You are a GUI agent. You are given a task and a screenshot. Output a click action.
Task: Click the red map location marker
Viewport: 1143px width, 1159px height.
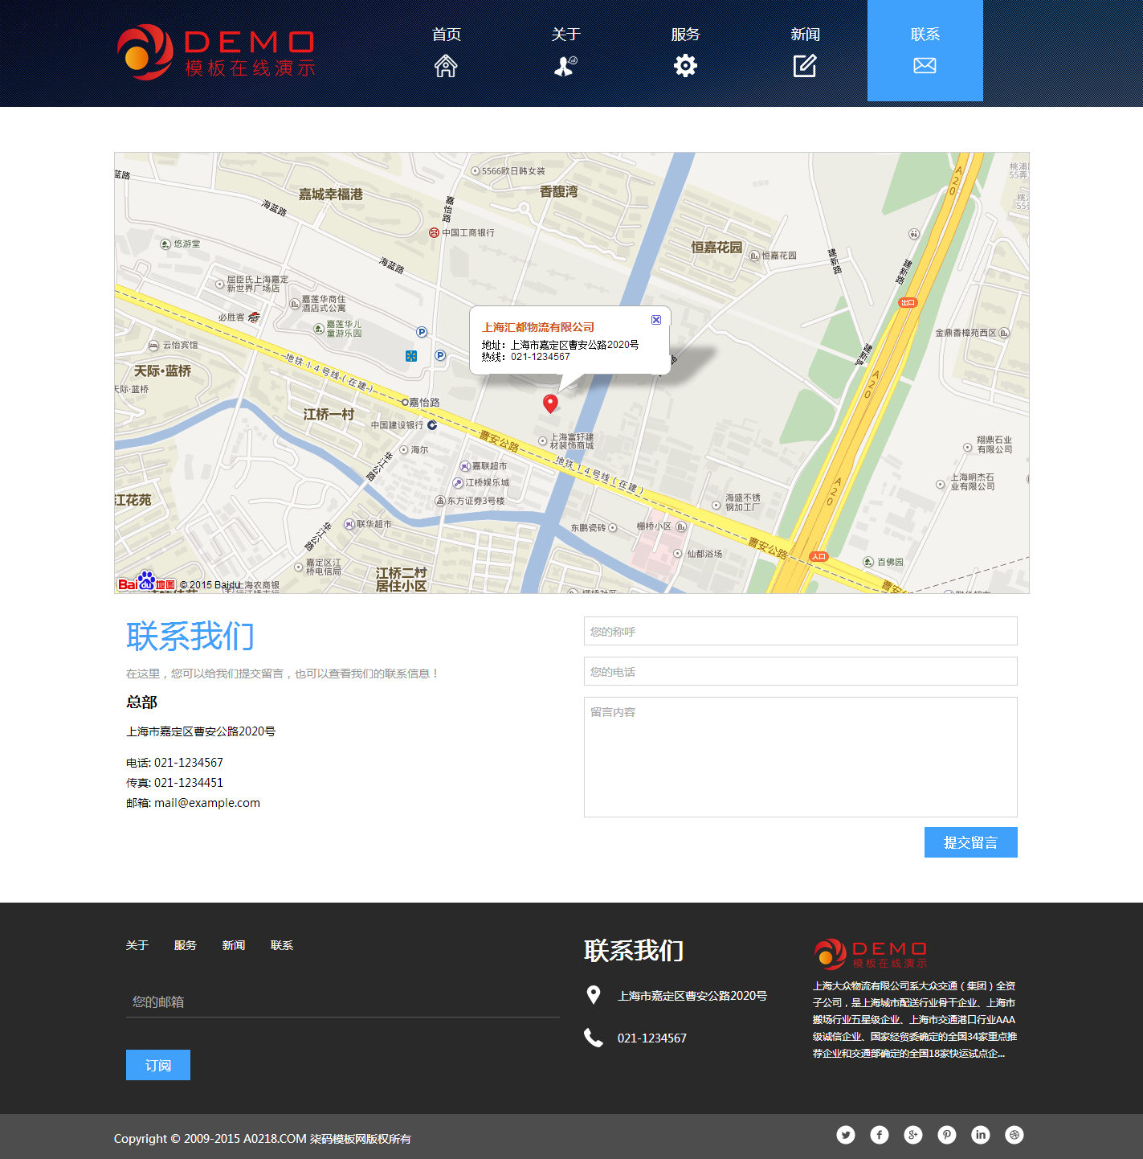coord(550,403)
